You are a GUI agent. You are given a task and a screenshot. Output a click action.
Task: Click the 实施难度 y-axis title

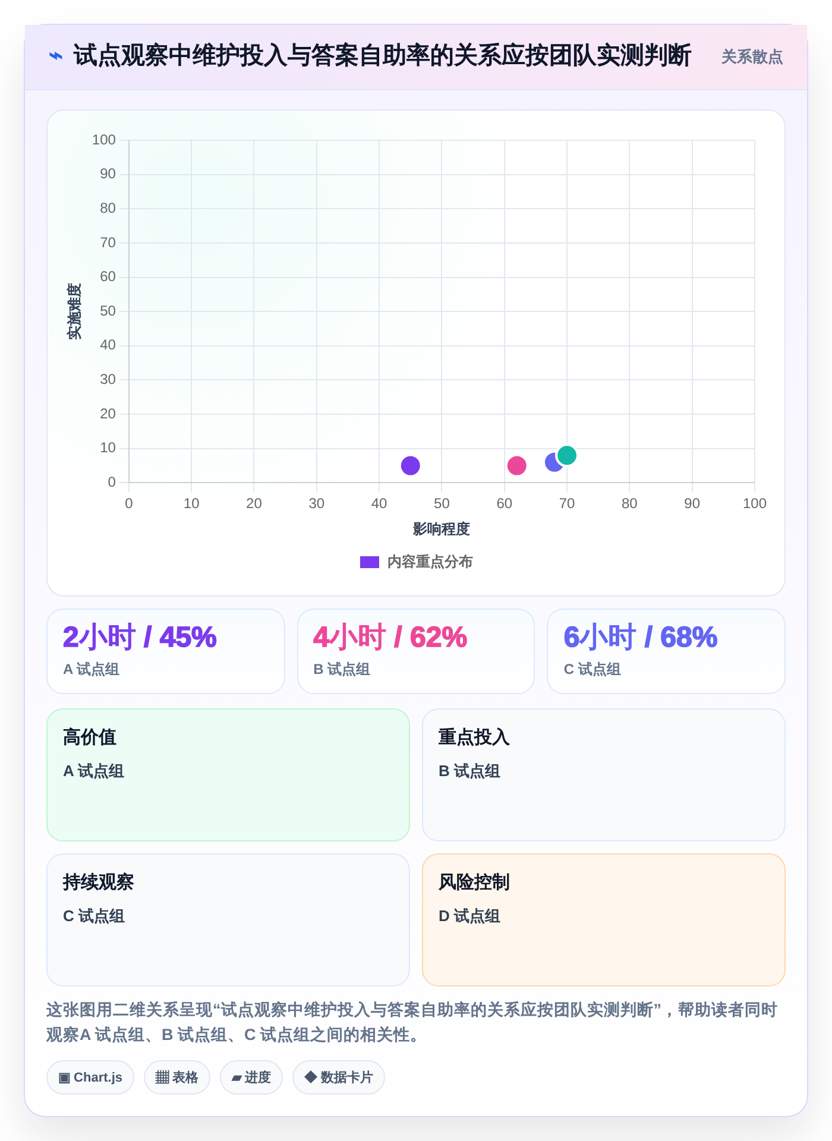(74, 311)
